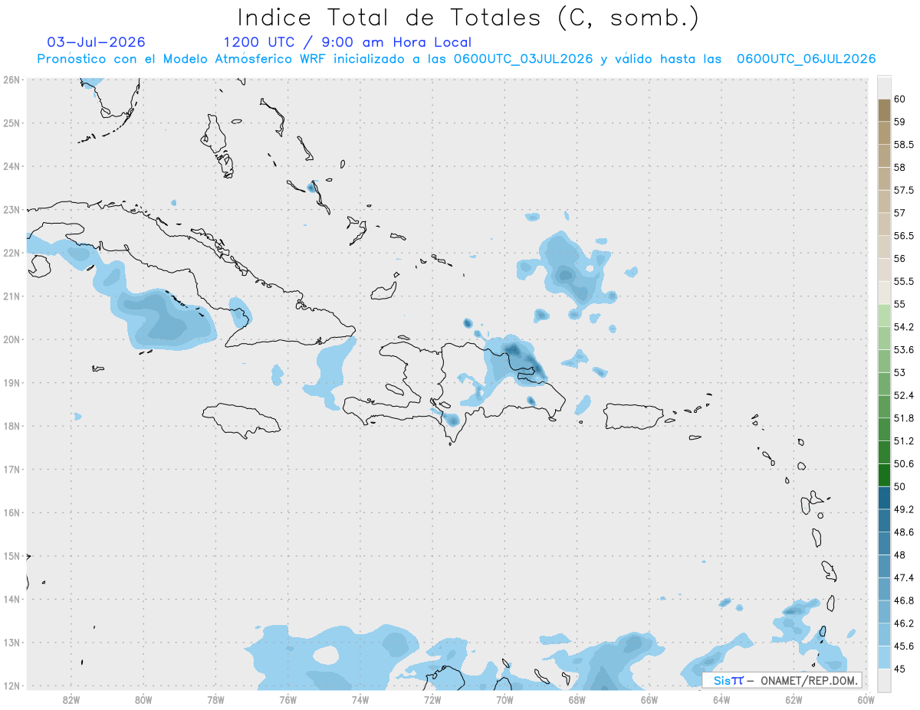Viewport: 920px width, 710px height.
Task: Click the 13N latitude label
Action: tap(11, 643)
